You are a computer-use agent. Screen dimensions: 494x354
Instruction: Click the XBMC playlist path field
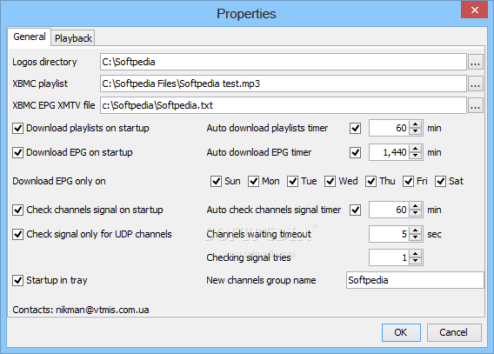(284, 83)
